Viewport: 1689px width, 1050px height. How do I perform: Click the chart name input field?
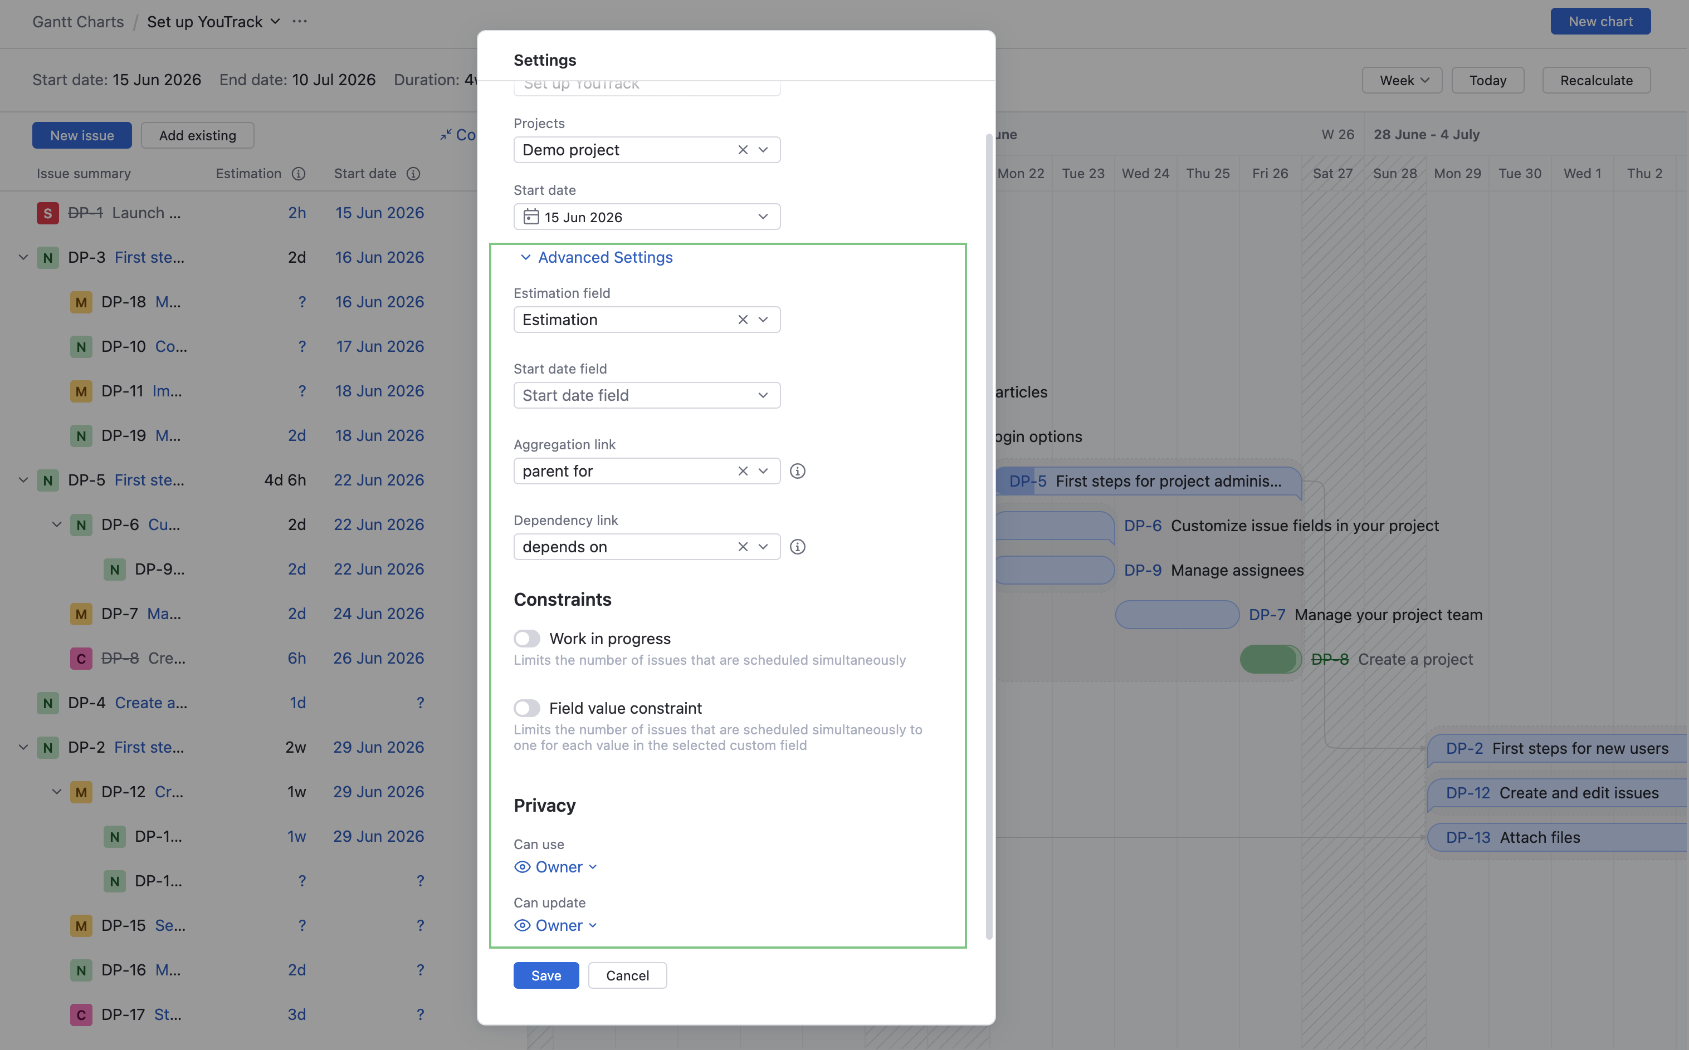pos(647,88)
